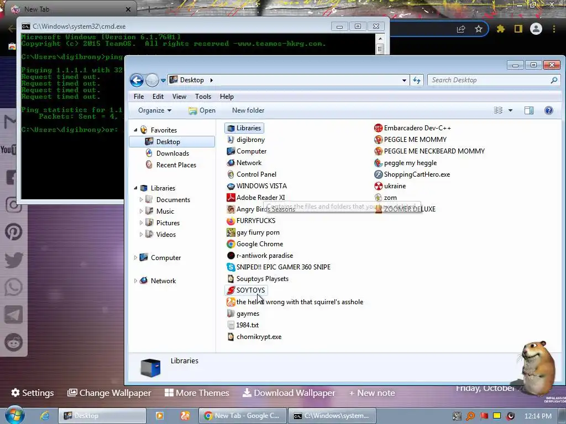Switch to the cmd.exe taskbar button
Screen dimensions: 566x424
pos(332,416)
